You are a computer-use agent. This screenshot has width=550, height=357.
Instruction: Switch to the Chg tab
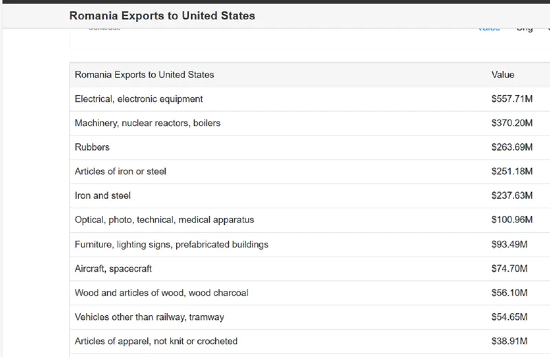pos(525,29)
